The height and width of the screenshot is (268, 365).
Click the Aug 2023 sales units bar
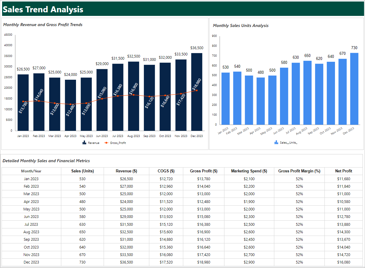pyautogui.click(x=307, y=93)
